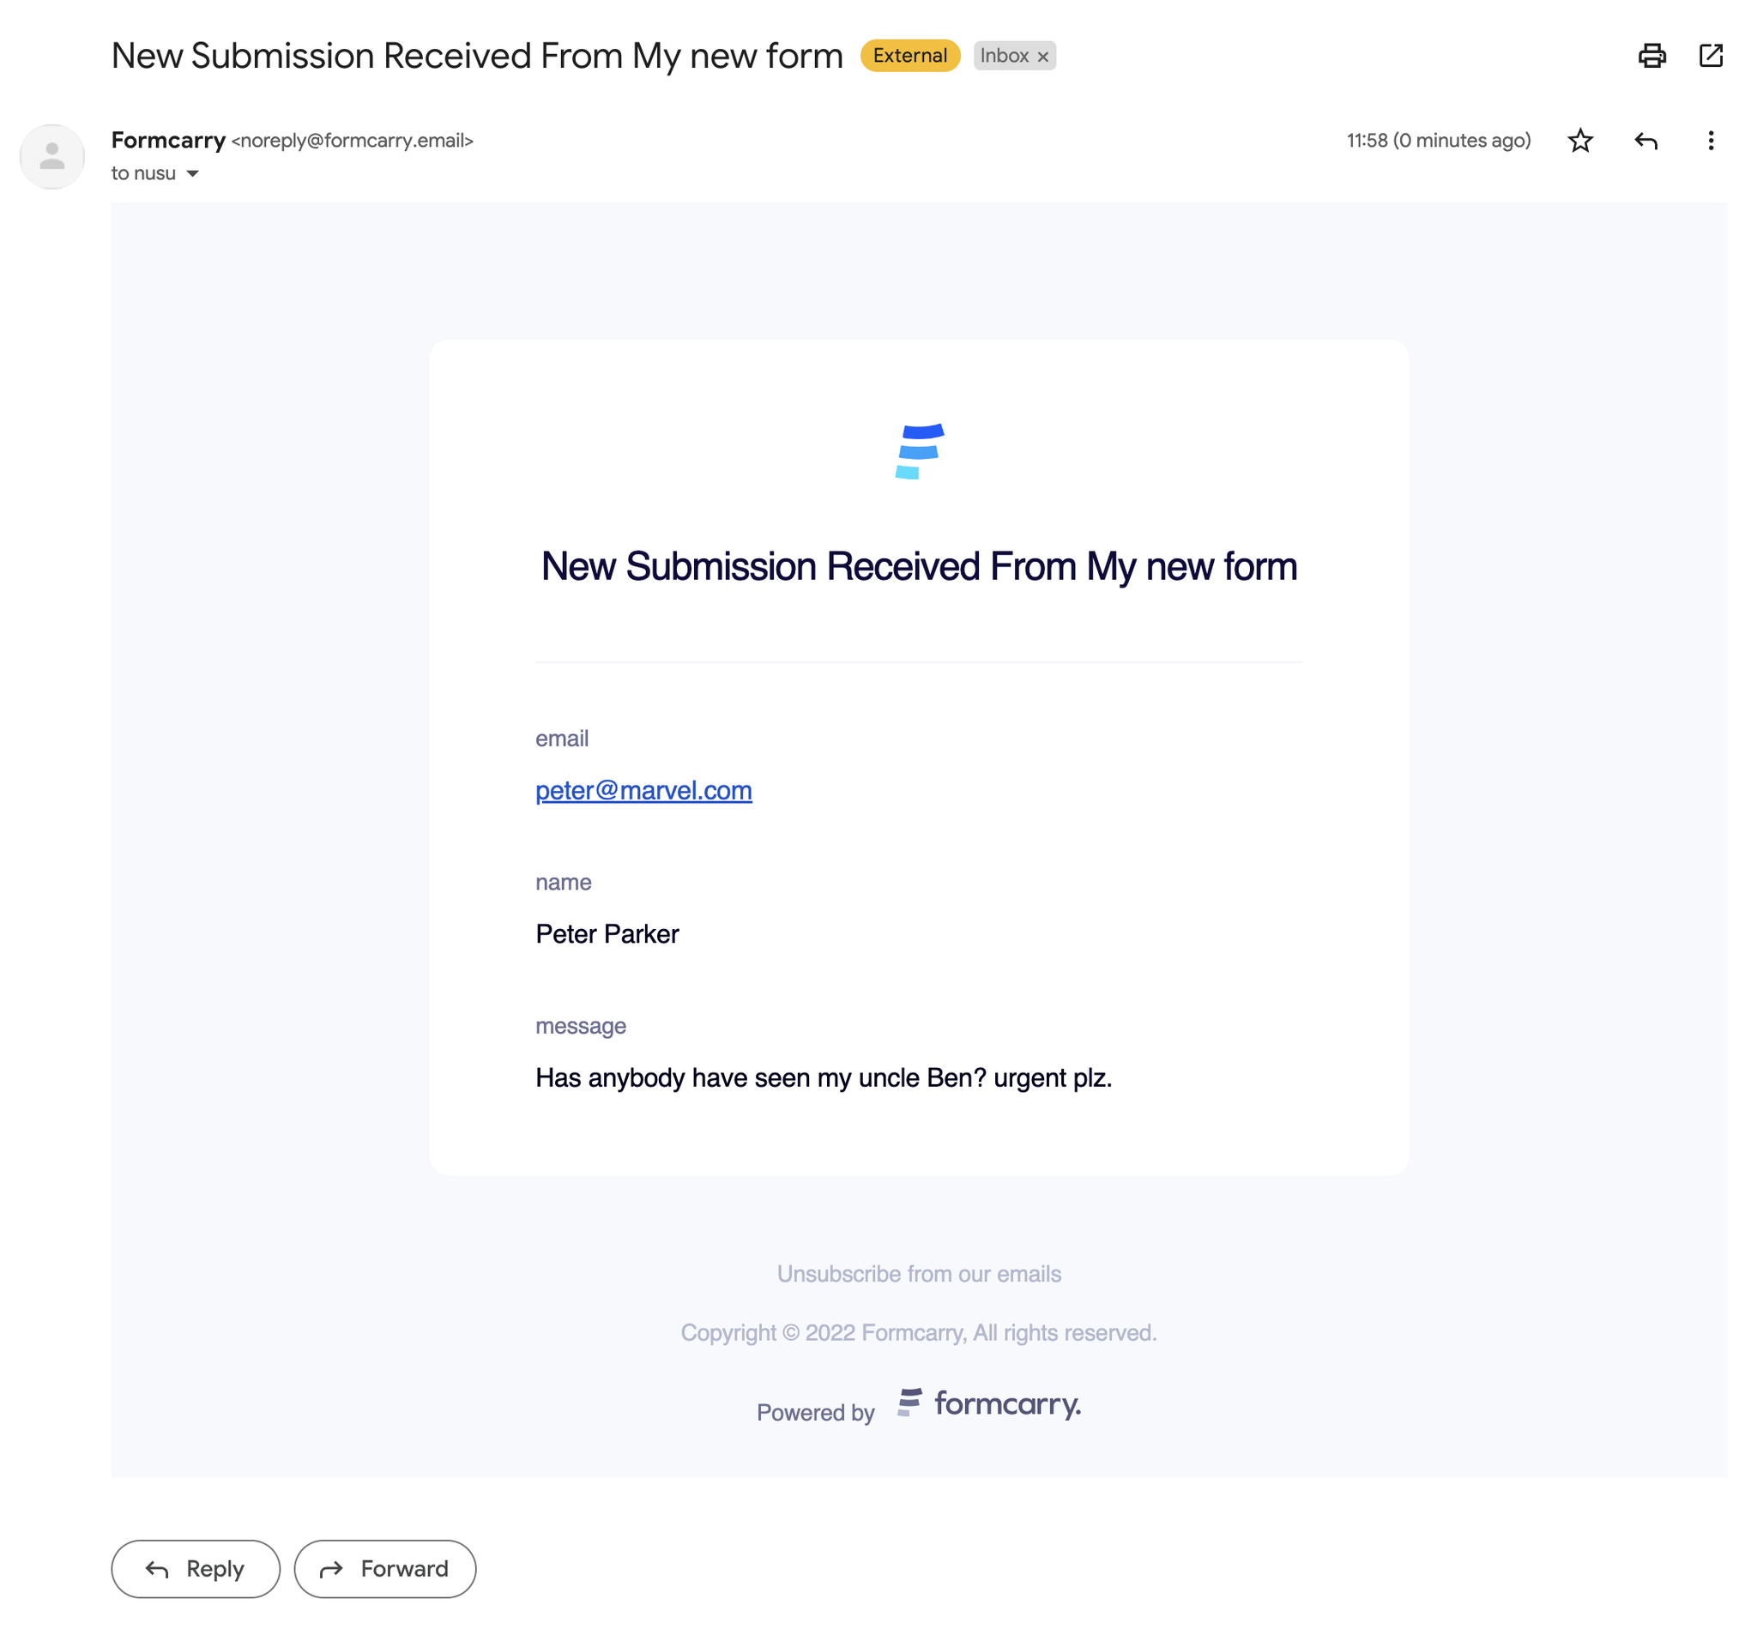Viewport: 1757px width, 1641px height.
Task: Click the blue Formcarry logo in the card
Action: point(919,451)
